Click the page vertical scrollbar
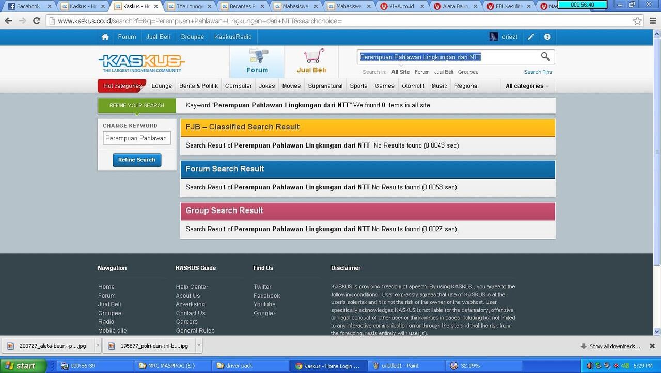Image resolution: width=661 pixels, height=373 pixels. click(657, 183)
